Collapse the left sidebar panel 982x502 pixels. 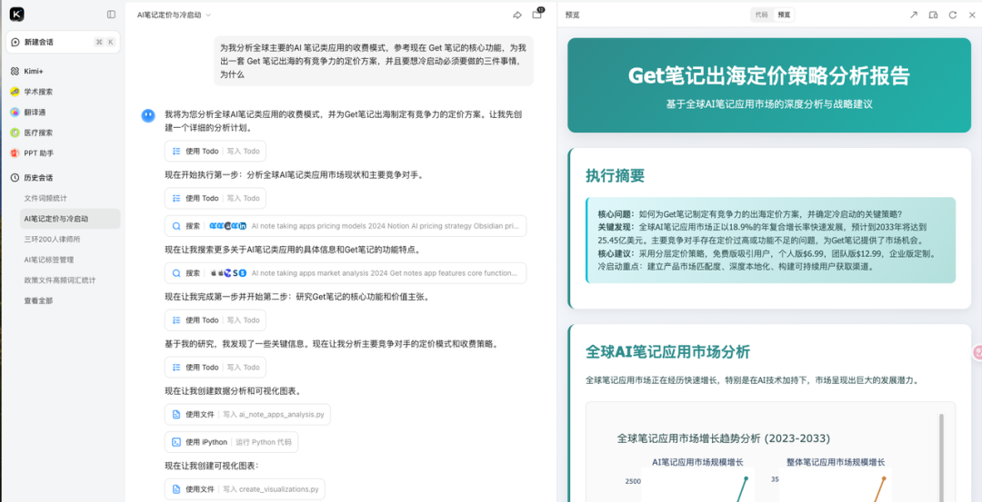pos(112,15)
